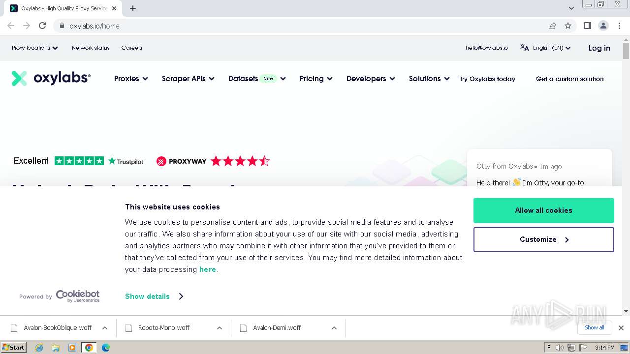Click the Action Center flag icon
This screenshot has height=354, width=630.
(582, 348)
